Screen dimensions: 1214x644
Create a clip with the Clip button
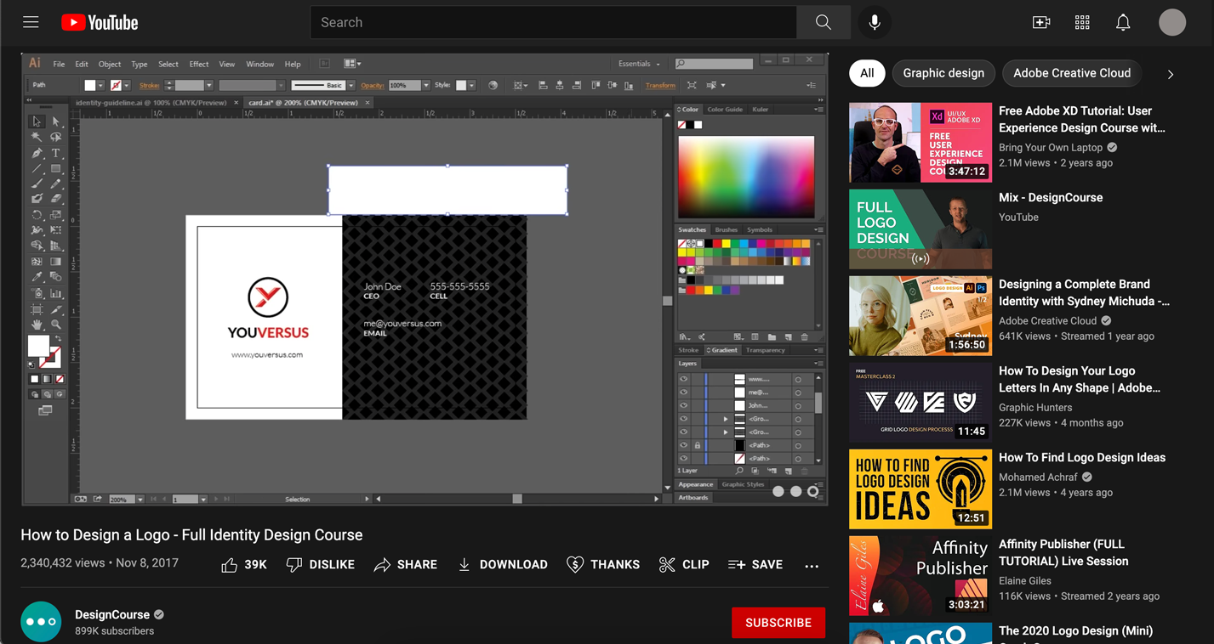tap(684, 565)
